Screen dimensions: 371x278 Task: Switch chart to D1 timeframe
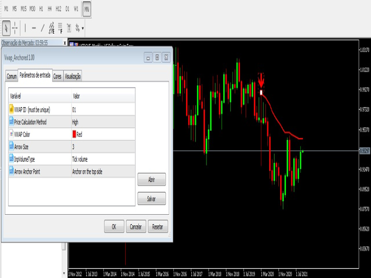[67, 9]
